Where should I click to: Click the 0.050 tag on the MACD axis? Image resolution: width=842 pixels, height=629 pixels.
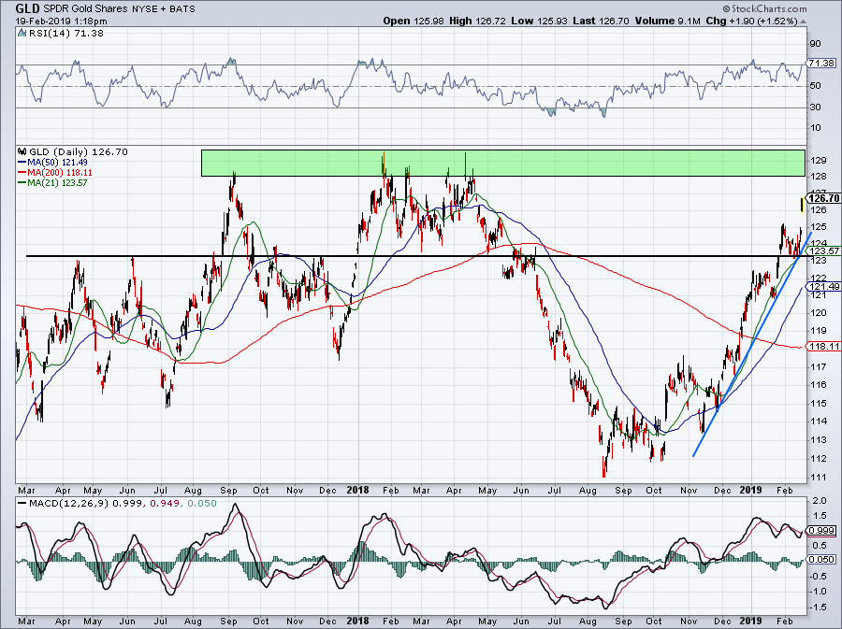(x=822, y=559)
